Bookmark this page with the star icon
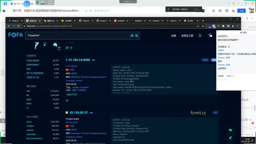 (x=203, y=26)
